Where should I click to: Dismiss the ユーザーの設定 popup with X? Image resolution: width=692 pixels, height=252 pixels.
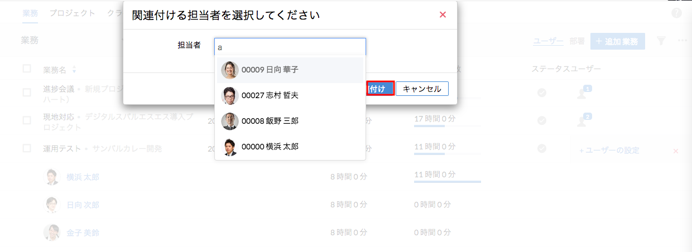tap(675, 151)
